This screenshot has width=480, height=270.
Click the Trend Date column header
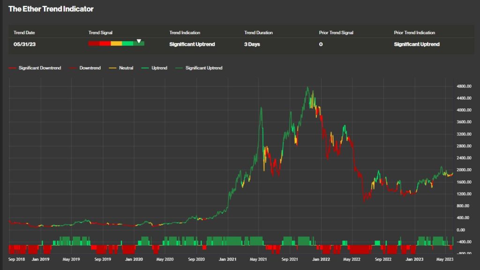click(x=24, y=33)
